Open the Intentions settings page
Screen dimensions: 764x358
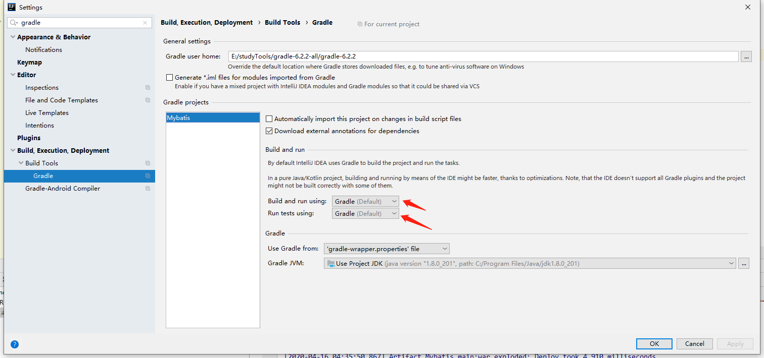coord(39,126)
